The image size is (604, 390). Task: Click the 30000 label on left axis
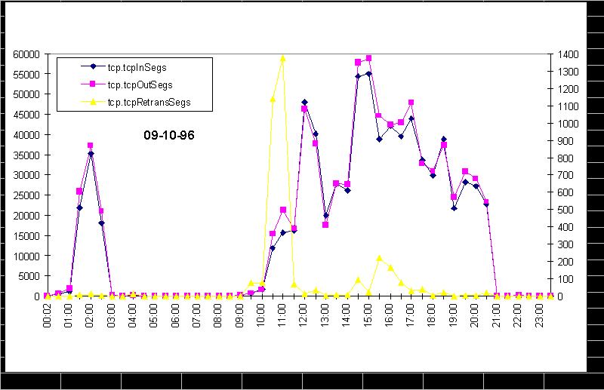click(27, 175)
